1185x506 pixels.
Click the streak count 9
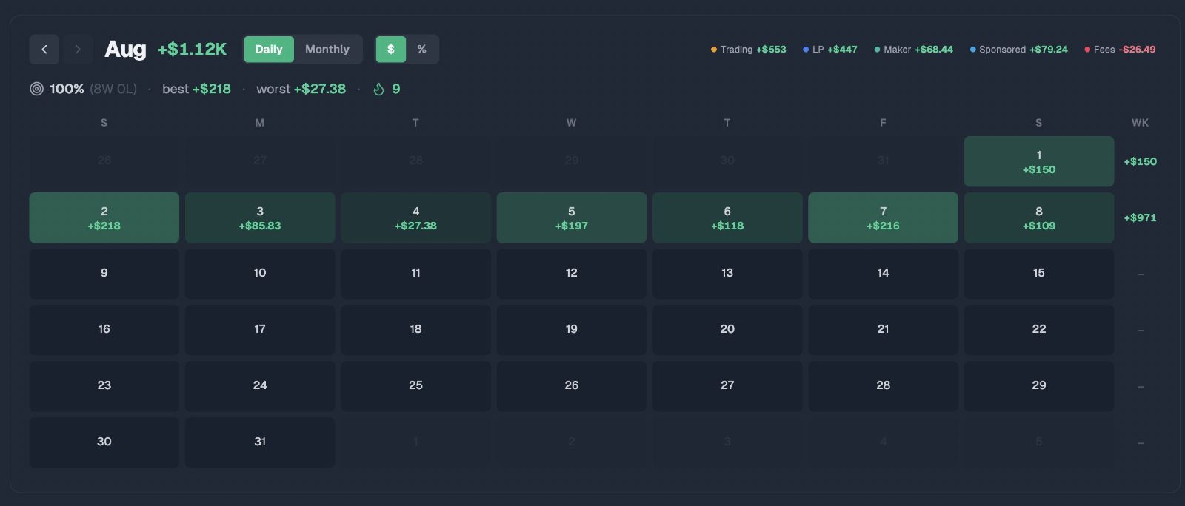[396, 89]
